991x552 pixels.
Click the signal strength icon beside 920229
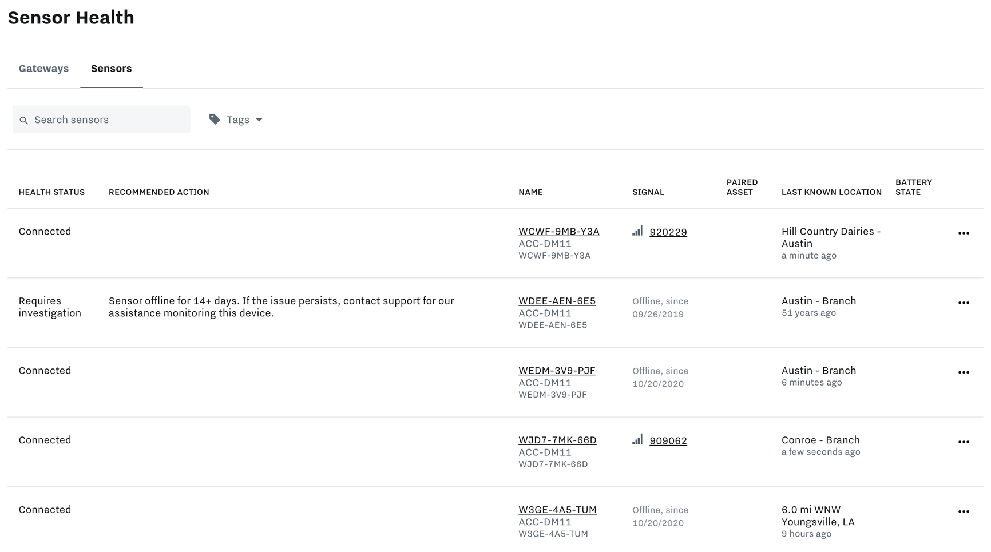point(637,231)
